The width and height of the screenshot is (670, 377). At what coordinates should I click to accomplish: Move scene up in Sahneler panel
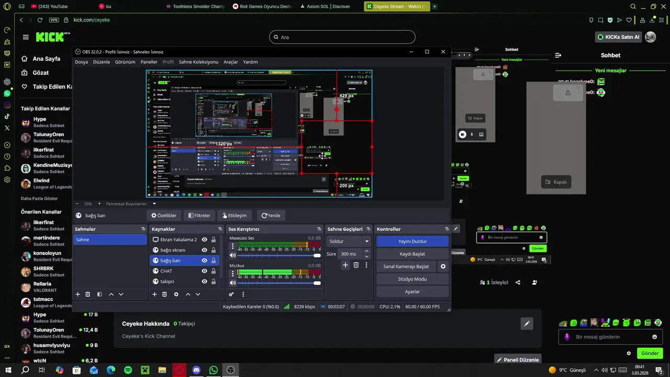[111, 294]
